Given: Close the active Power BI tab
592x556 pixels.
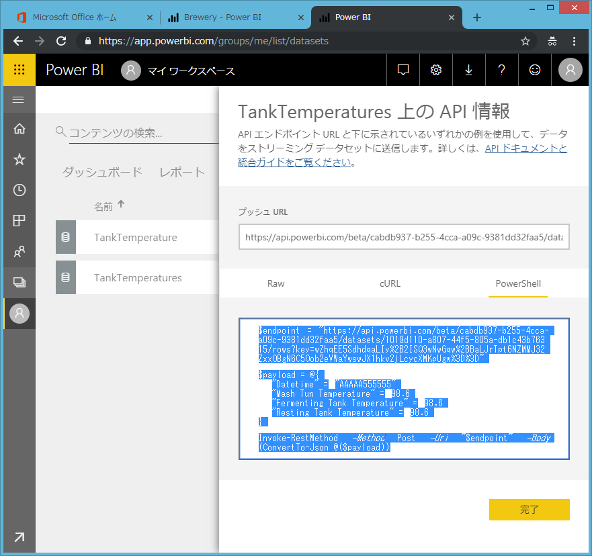Looking at the screenshot, I should 451,17.
